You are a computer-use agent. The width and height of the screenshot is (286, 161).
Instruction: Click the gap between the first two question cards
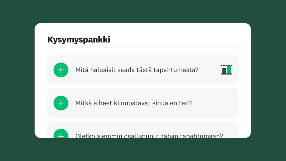click(x=143, y=86)
